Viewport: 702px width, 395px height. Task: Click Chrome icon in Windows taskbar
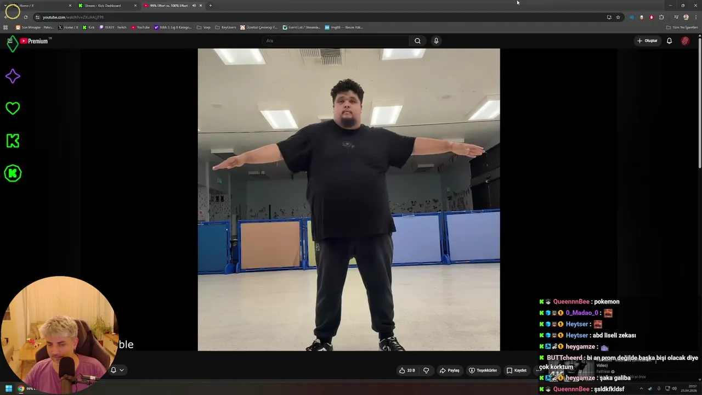pos(21,388)
